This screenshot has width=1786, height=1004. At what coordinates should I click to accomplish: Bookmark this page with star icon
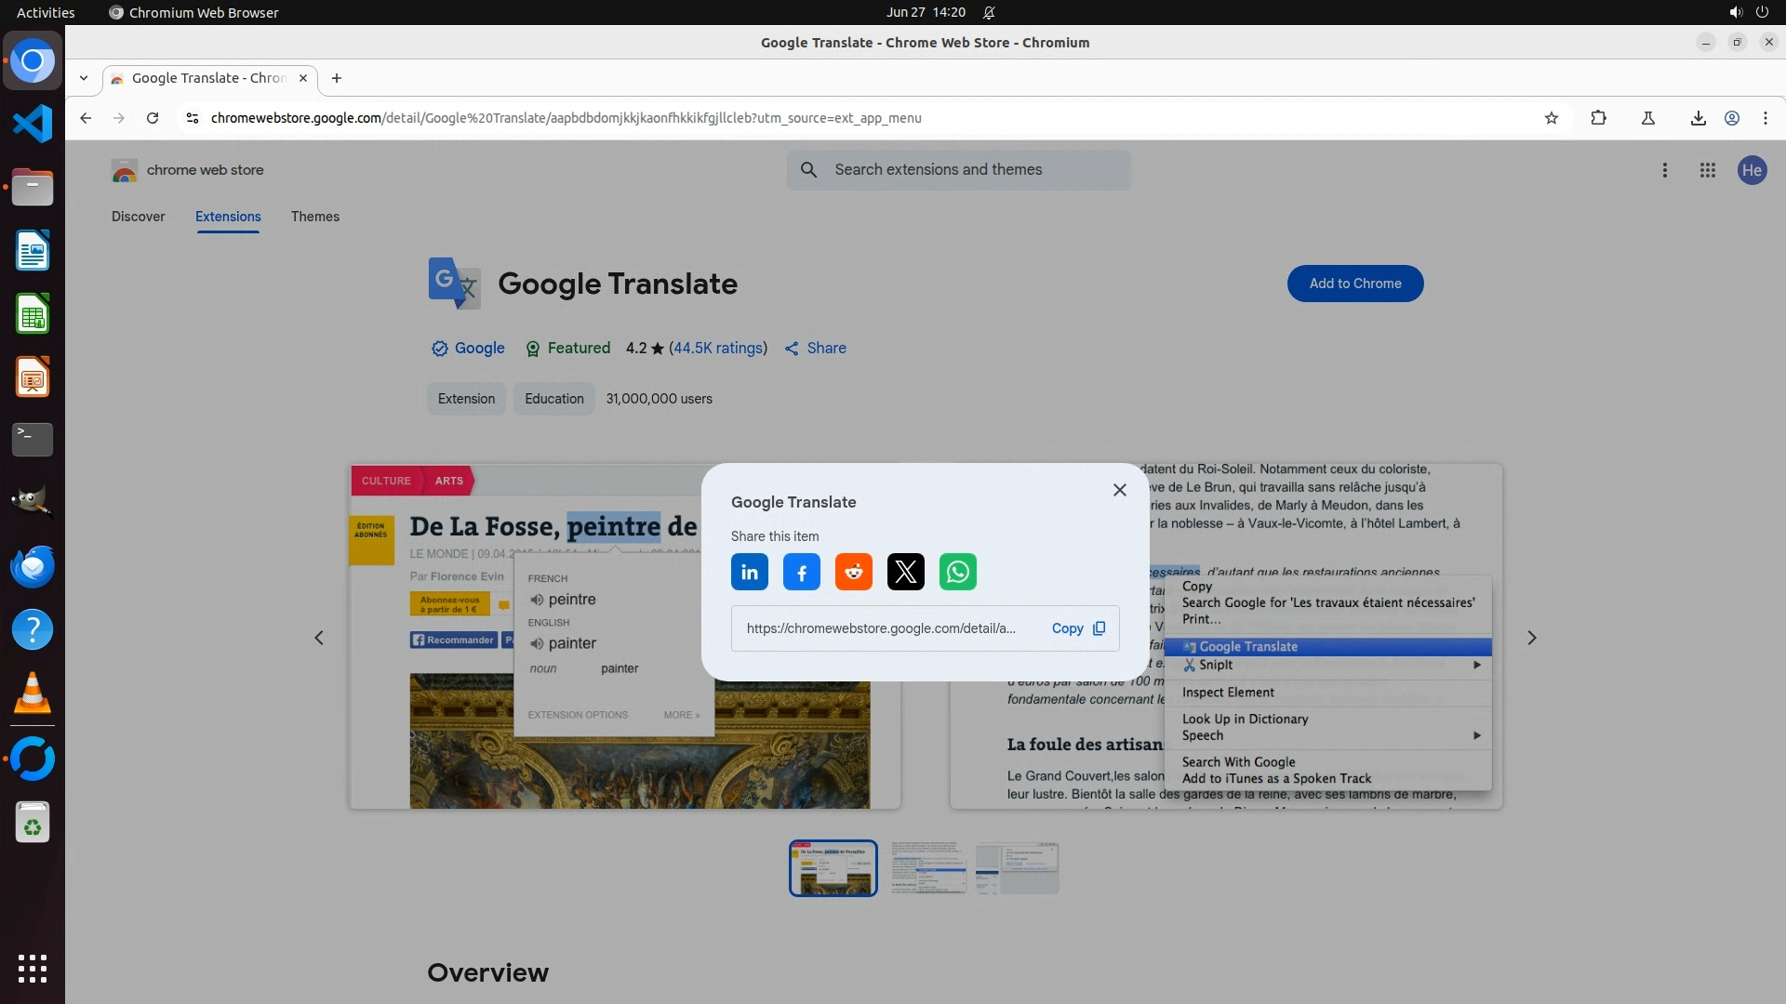[x=1551, y=118]
